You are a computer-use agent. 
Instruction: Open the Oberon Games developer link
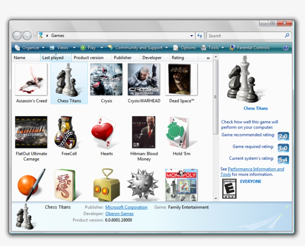119,214
